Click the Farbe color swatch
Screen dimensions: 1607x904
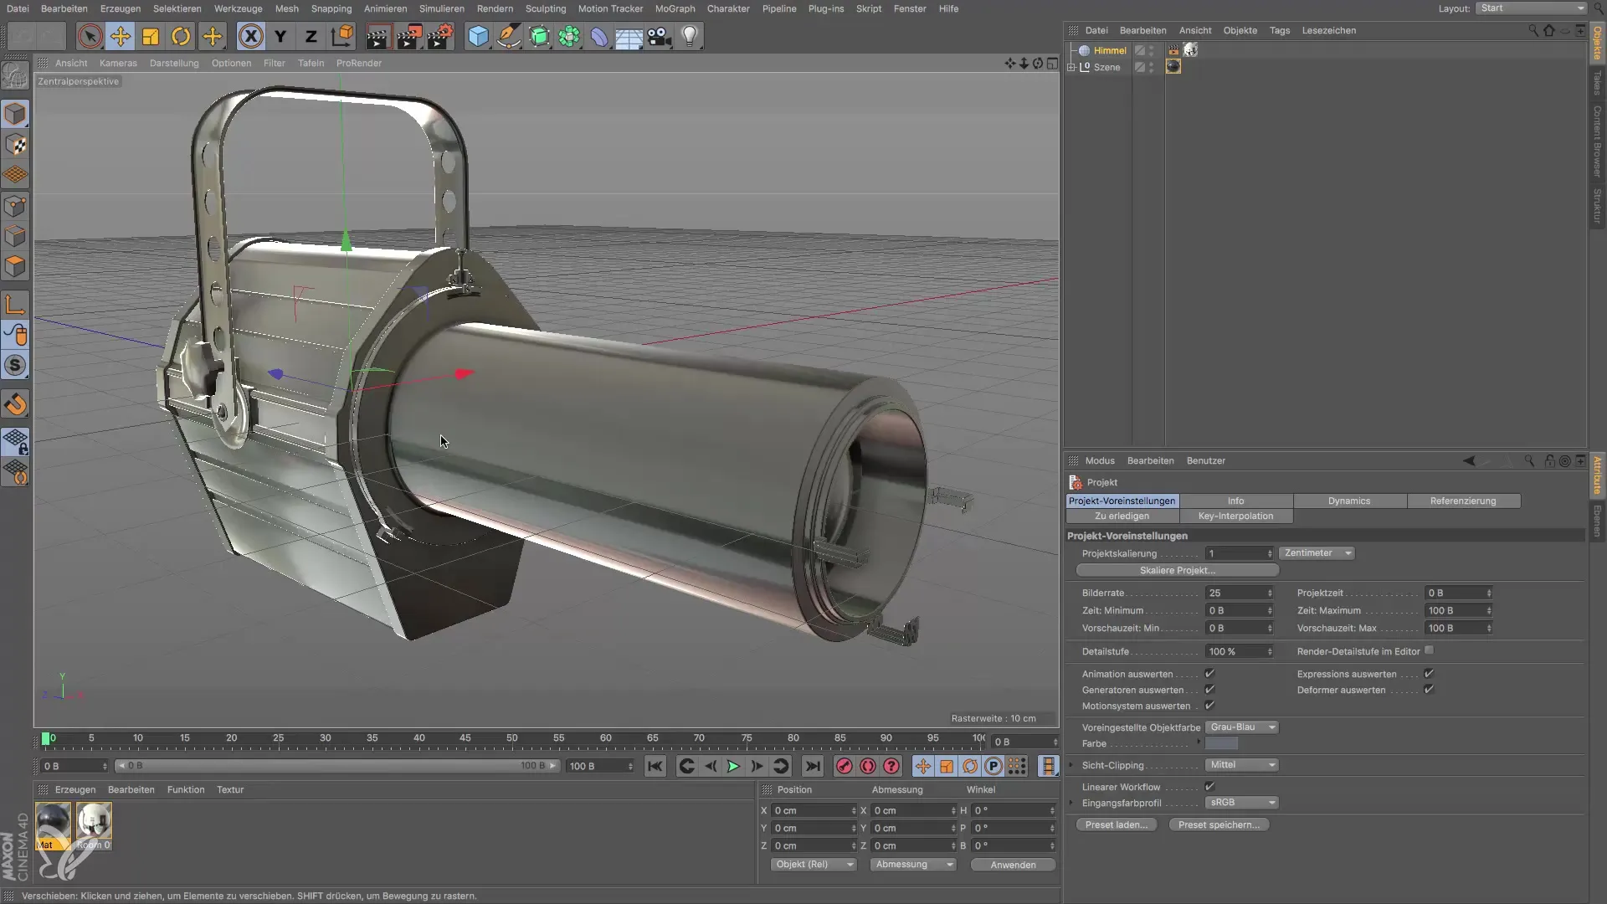[1221, 743]
